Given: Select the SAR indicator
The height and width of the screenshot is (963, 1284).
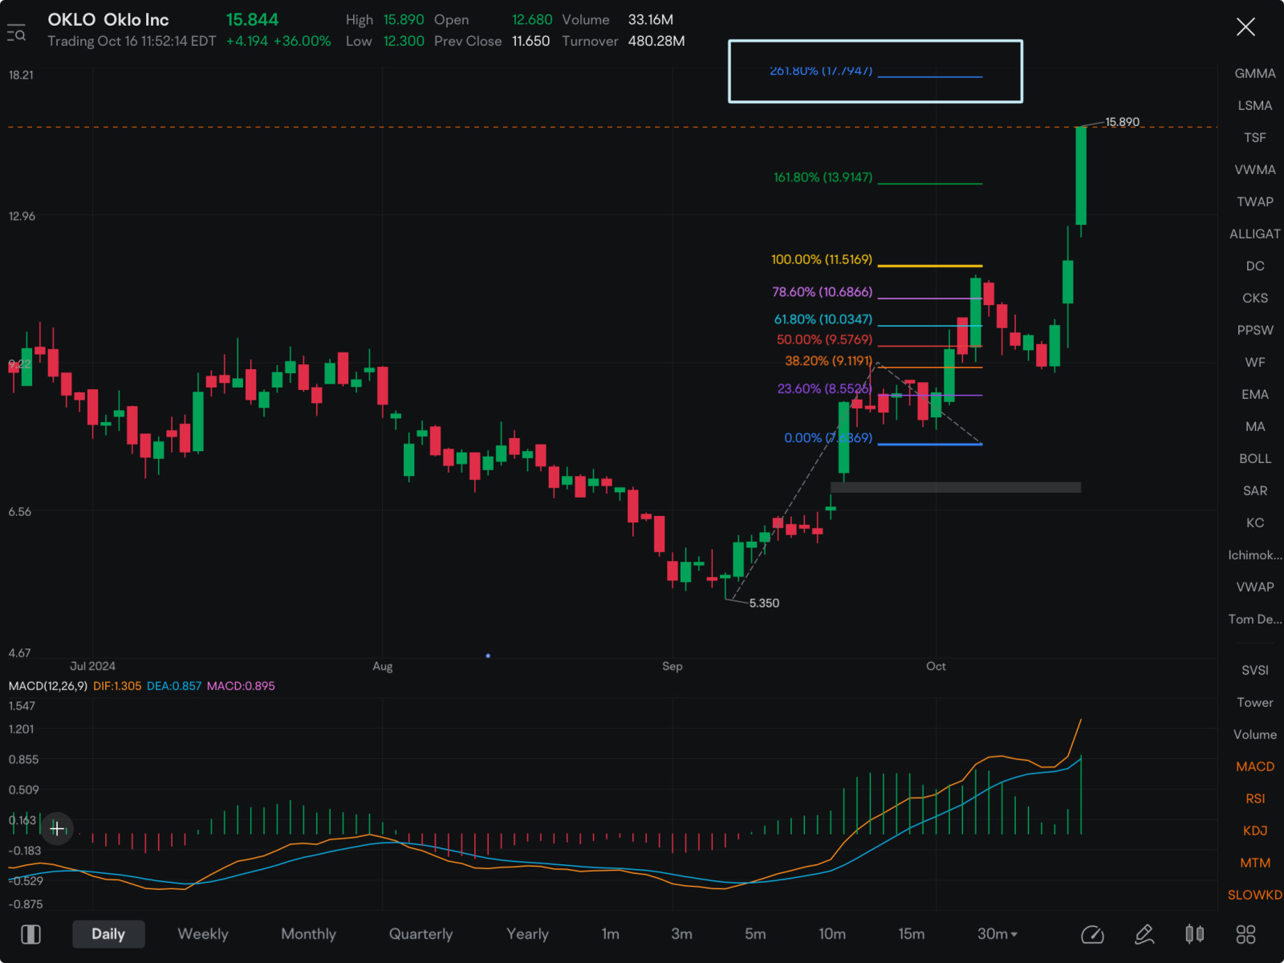Looking at the screenshot, I should (1255, 490).
